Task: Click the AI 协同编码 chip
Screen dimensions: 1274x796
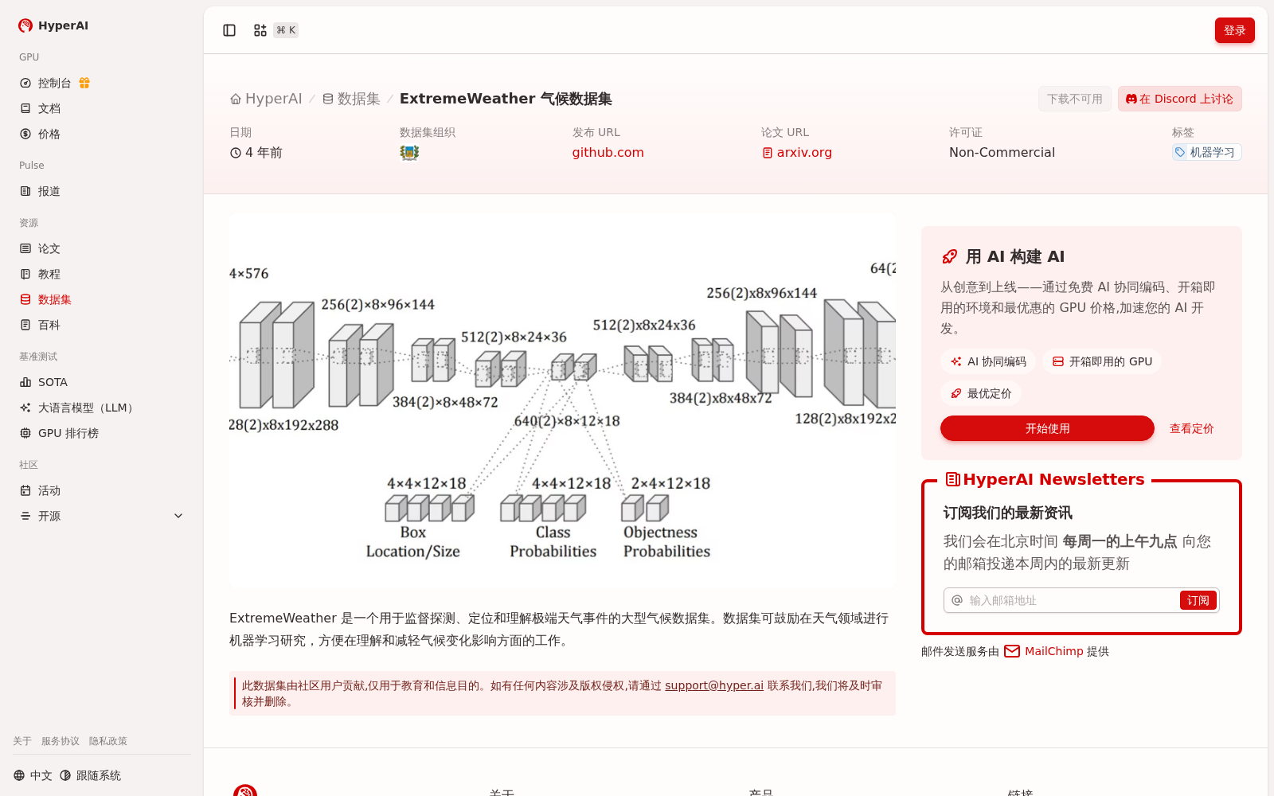Action: [x=988, y=361]
